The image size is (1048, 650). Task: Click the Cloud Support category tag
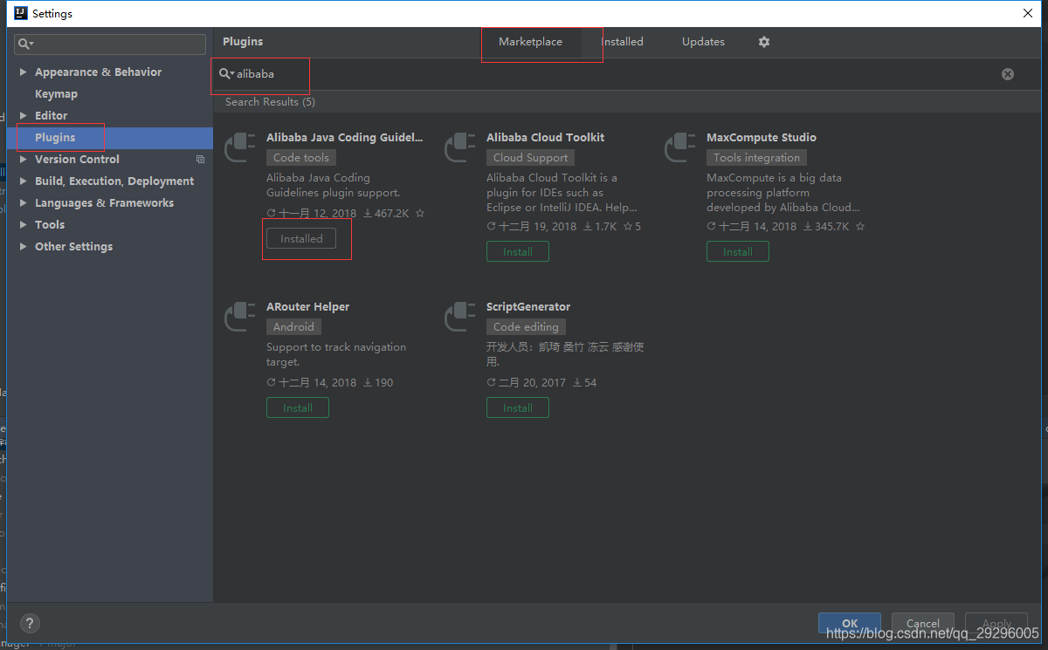[530, 158]
